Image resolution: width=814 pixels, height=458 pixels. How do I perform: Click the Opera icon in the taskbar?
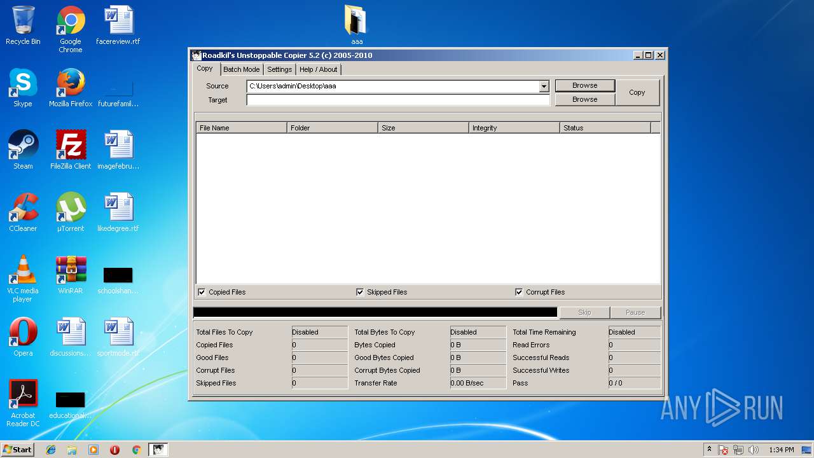tap(114, 450)
